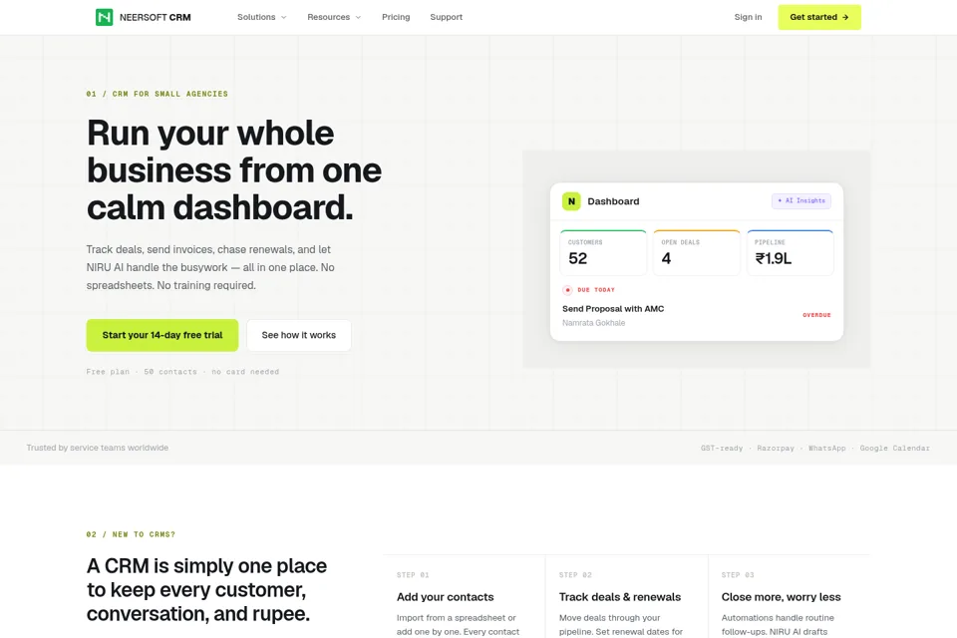Viewport: 957px width, 638px height.
Task: Click the Google Calendar integration text
Action: click(x=895, y=449)
